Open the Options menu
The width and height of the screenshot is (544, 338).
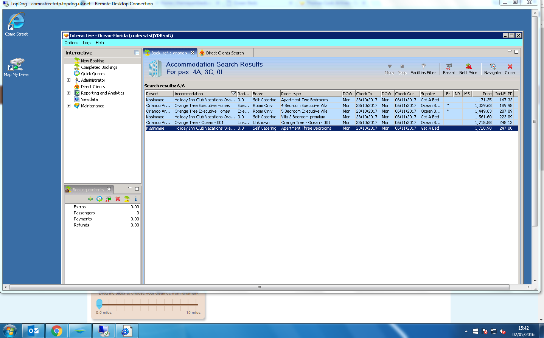coord(71,43)
